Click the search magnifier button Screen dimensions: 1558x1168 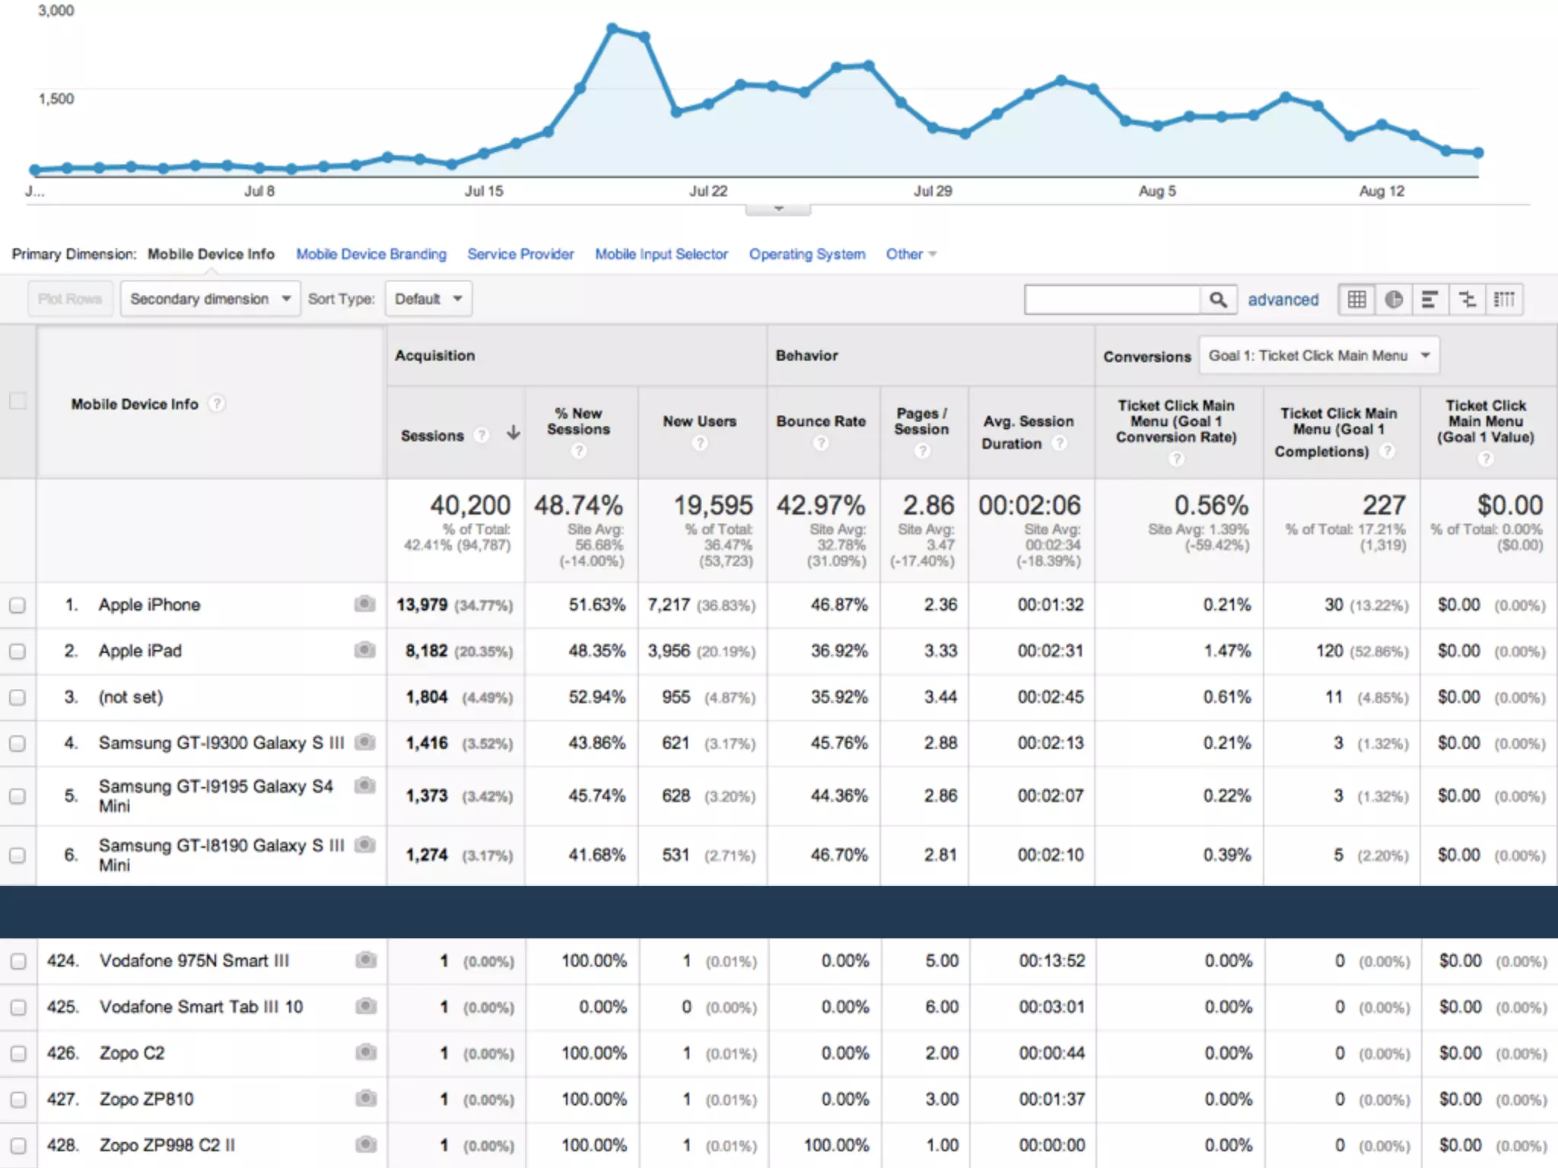[x=1218, y=300]
